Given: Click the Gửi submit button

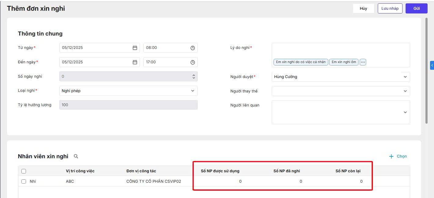Looking at the screenshot, I should tap(416, 9).
